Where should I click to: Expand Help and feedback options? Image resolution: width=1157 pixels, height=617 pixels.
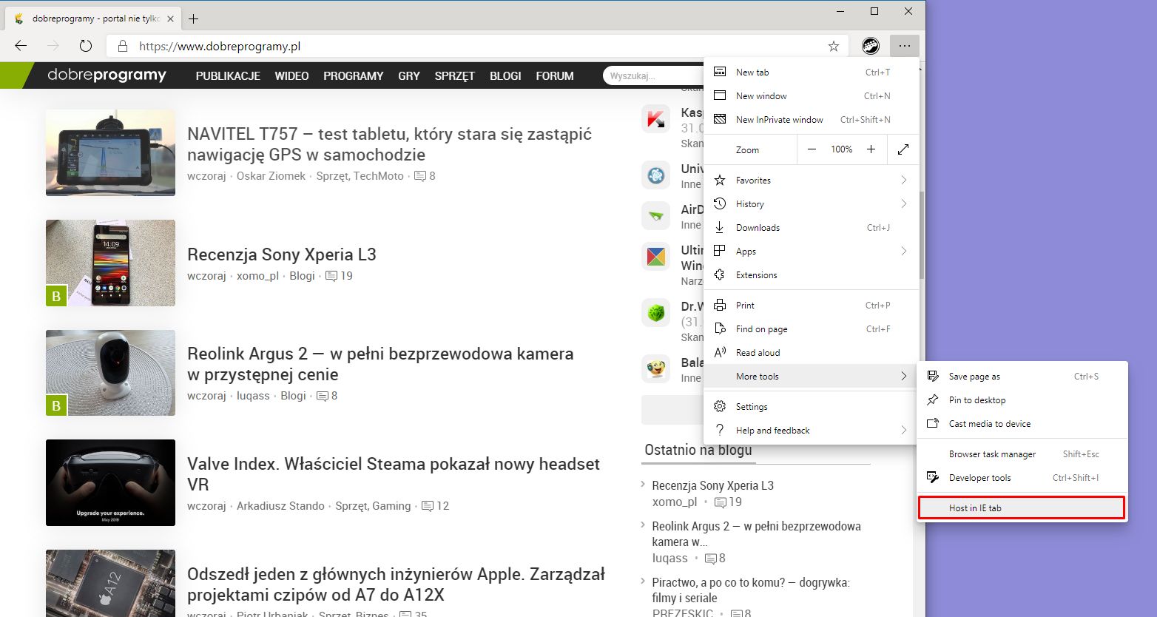coord(772,430)
